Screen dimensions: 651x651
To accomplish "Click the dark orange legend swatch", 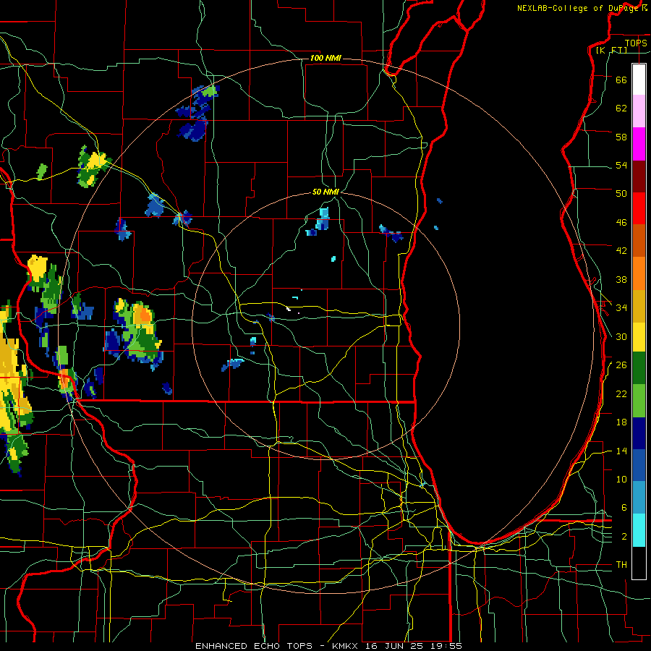I will tap(639, 240).
